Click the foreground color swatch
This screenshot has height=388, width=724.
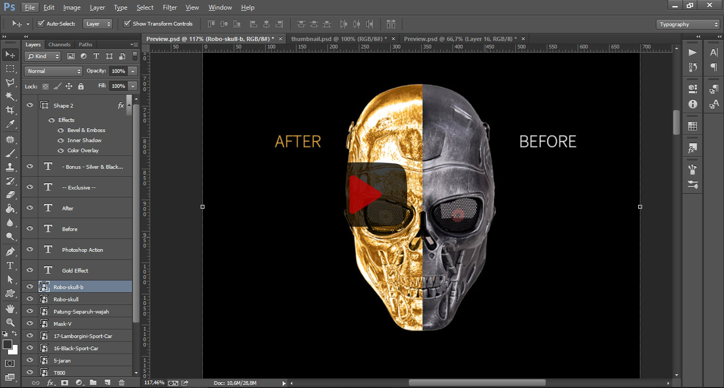[x=7, y=344]
